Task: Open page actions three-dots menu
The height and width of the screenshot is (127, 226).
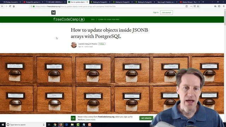Action: (191, 6)
